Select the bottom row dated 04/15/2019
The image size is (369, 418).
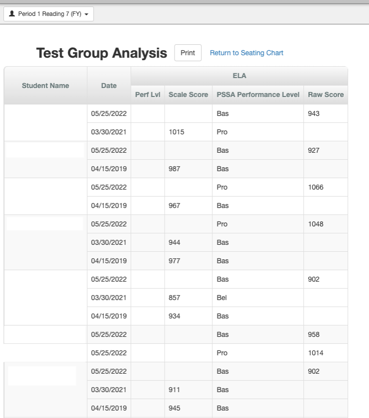108,408
